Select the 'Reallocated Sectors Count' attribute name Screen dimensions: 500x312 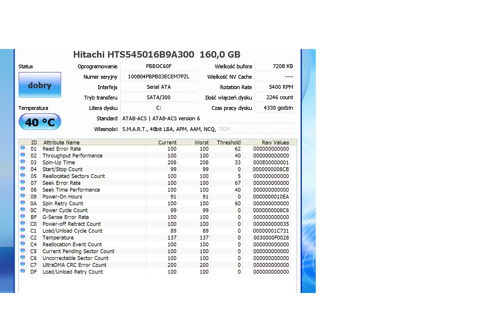74,176
